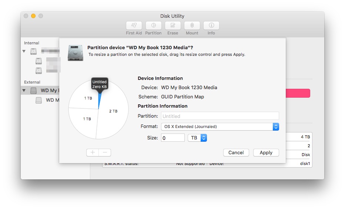Click the disk1 device value
Viewport: 345px width, 209px height.
(x=305, y=164)
